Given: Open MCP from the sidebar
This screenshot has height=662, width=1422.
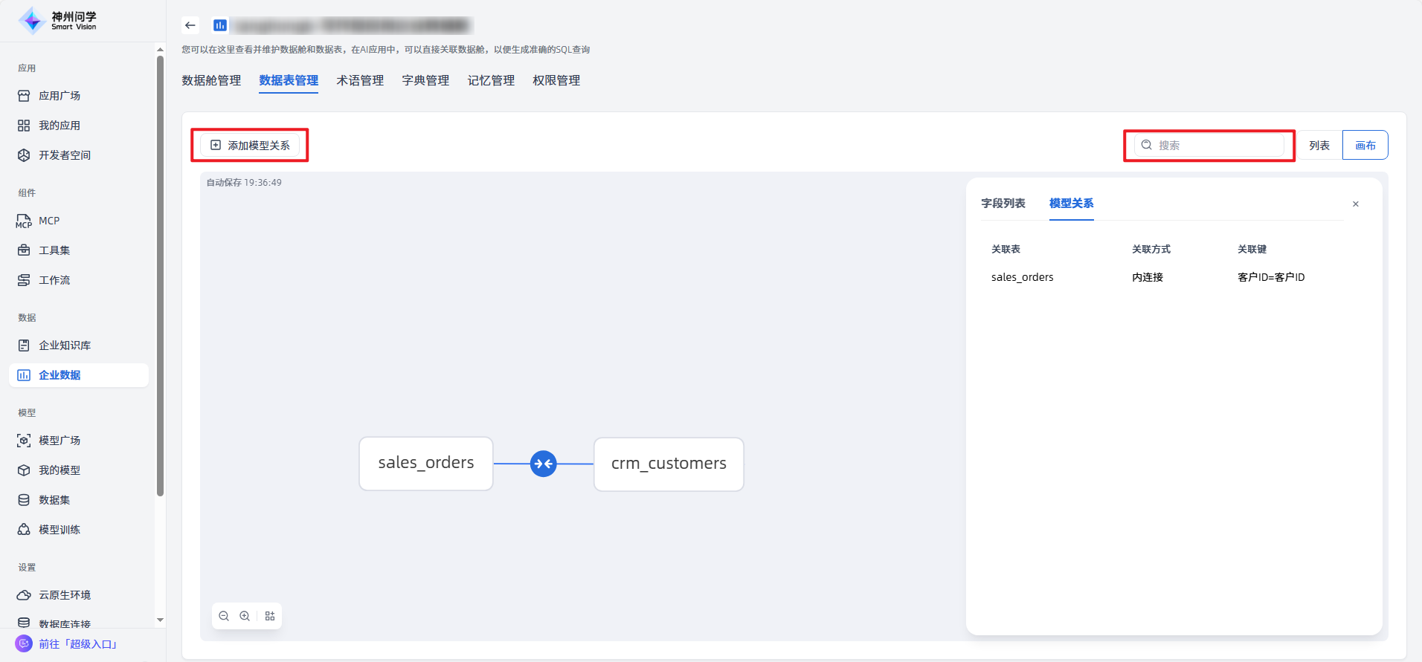Looking at the screenshot, I should tap(49, 221).
